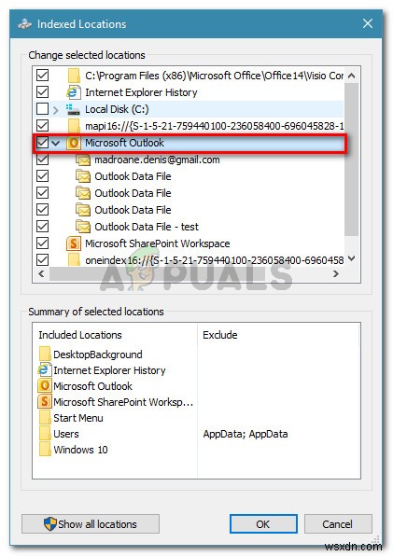Viewport: 393px width, 556px height.
Task: Select Windows 10 in the summary list
Action: click(80, 450)
